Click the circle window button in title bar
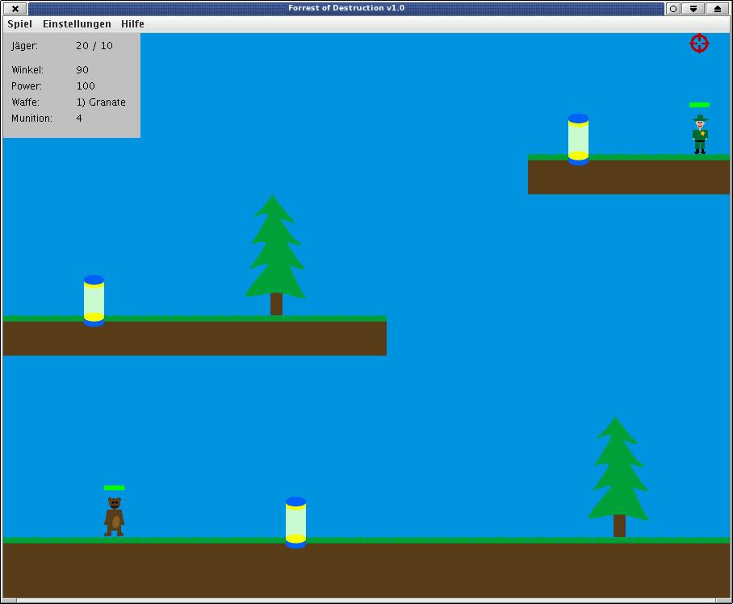Screen dimensions: 733x604 tap(673, 8)
